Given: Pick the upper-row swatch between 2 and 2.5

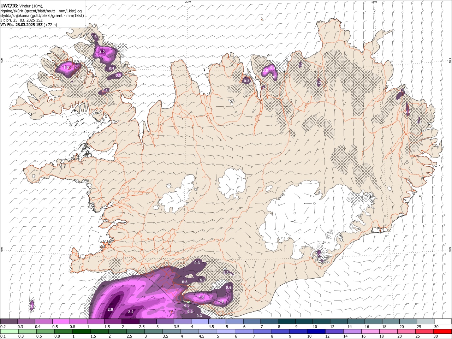Looking at the screenshot, I should coord(130,322).
